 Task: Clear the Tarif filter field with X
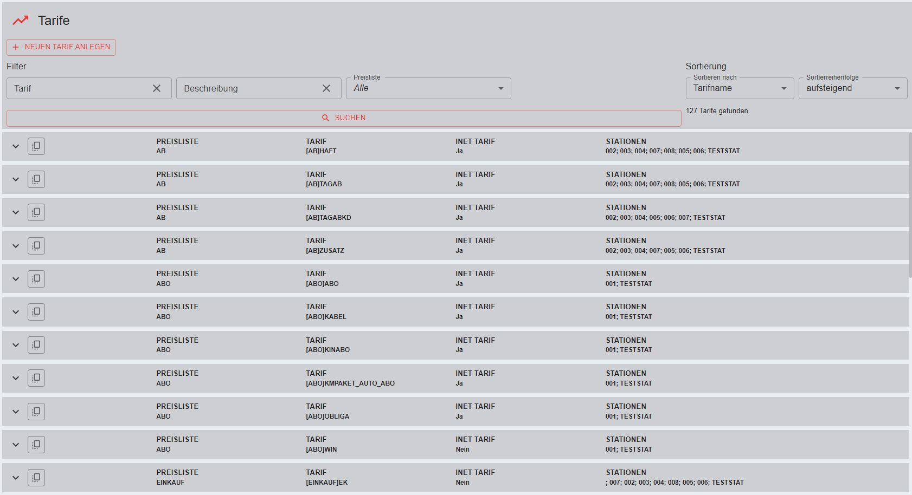(x=157, y=88)
